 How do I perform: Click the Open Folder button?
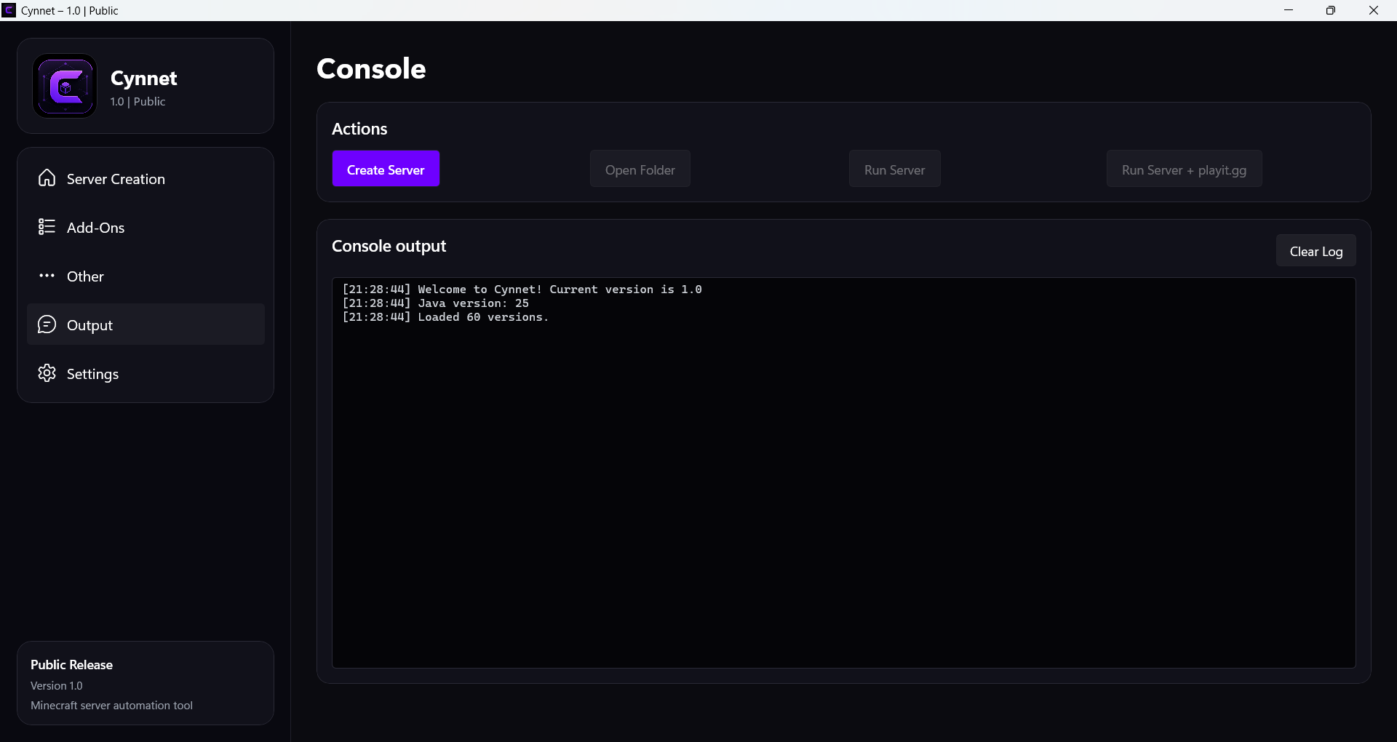(x=640, y=169)
